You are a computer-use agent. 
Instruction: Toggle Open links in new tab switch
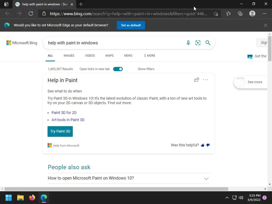pyautogui.click(x=118, y=69)
